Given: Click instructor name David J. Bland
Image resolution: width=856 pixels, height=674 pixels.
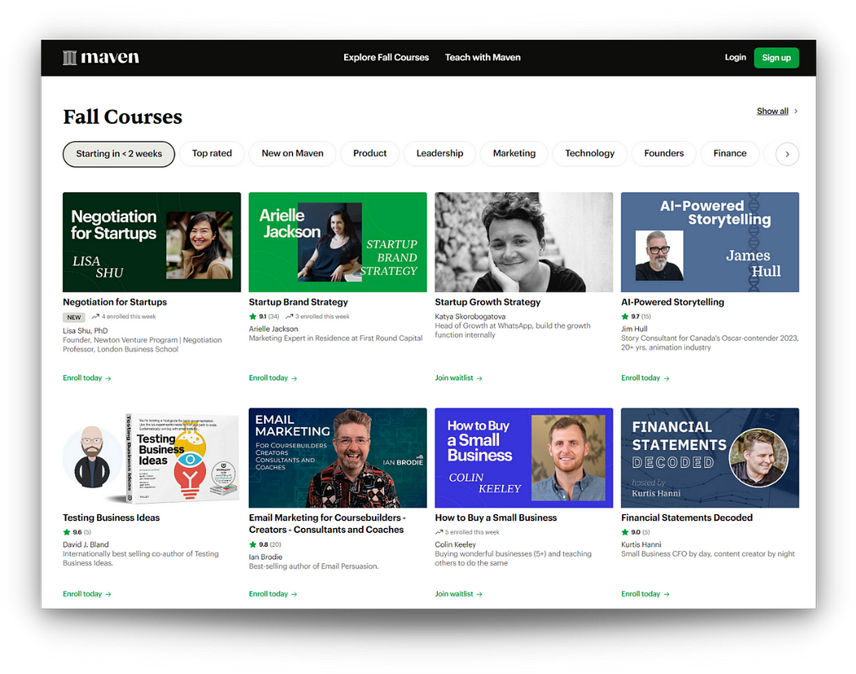Looking at the screenshot, I should click(86, 544).
